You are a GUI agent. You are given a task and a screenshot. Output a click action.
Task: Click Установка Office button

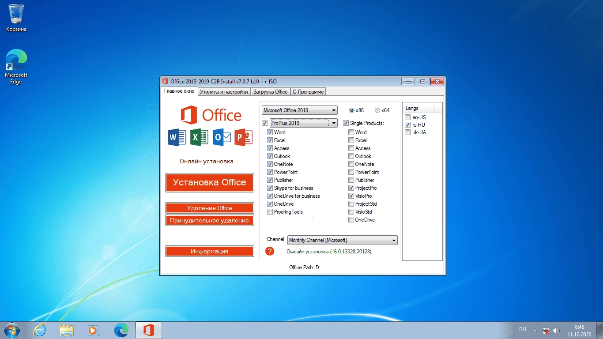210,183
